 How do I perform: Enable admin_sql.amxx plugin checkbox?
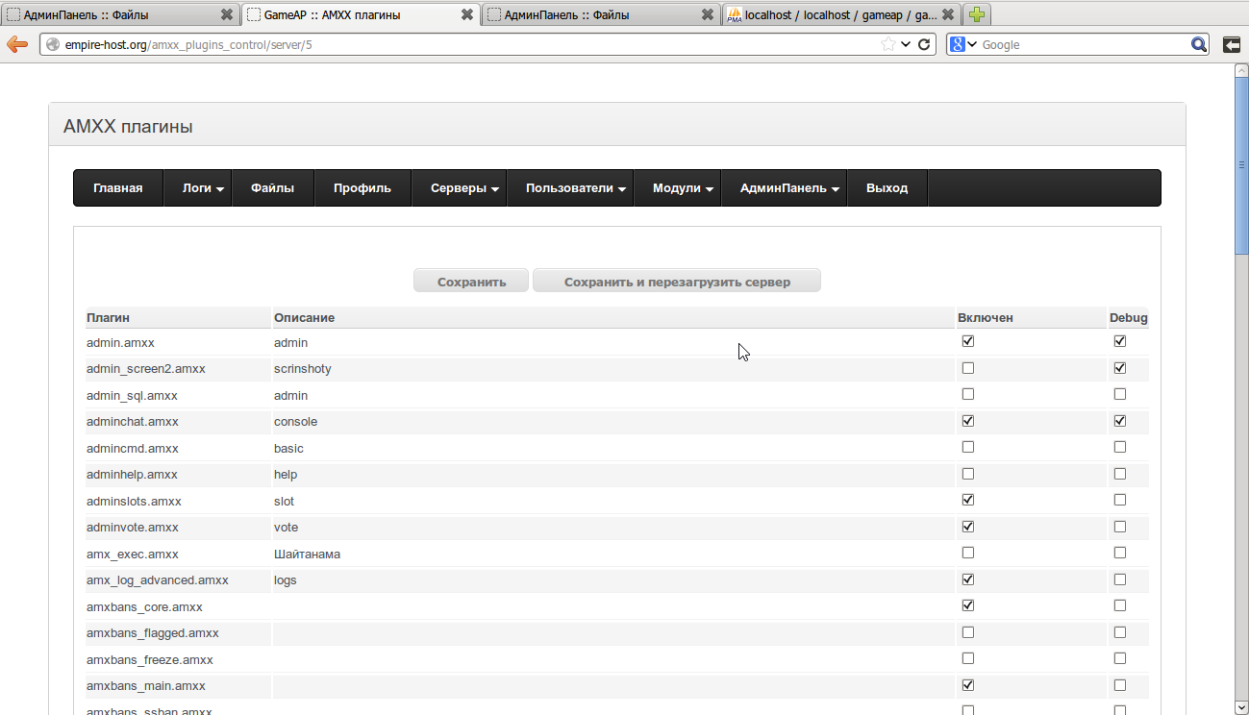tap(968, 394)
